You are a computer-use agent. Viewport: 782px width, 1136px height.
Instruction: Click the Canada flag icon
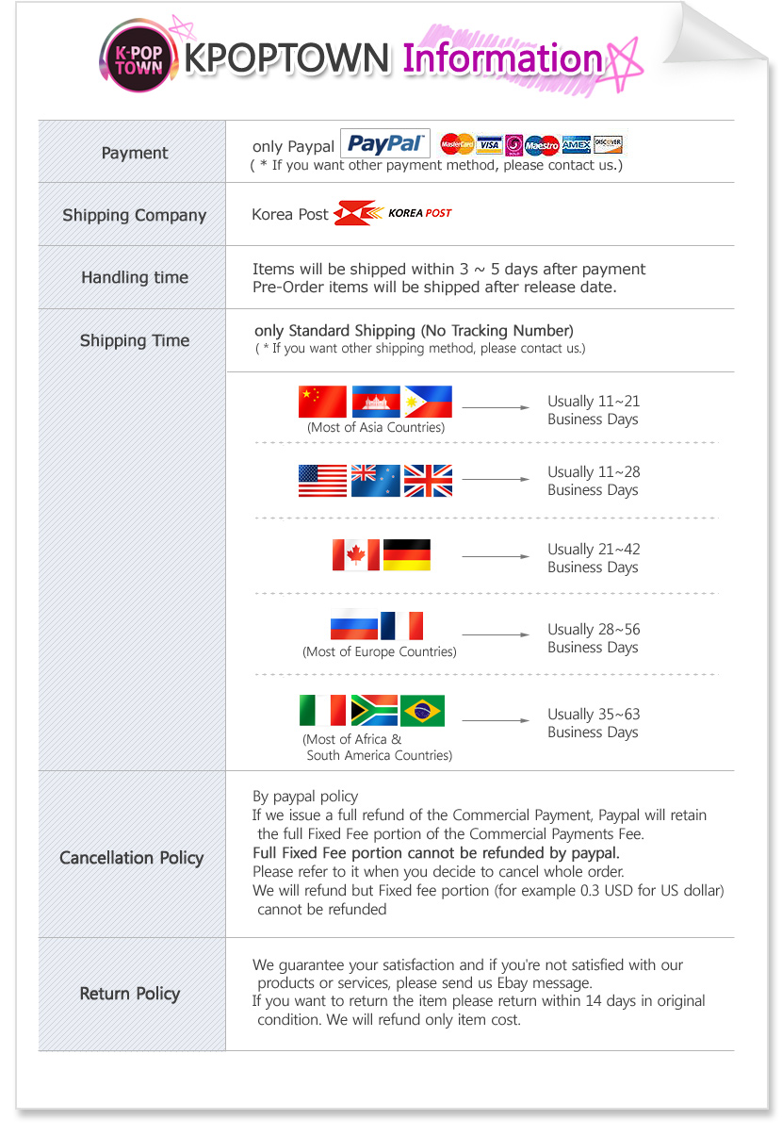coord(356,555)
